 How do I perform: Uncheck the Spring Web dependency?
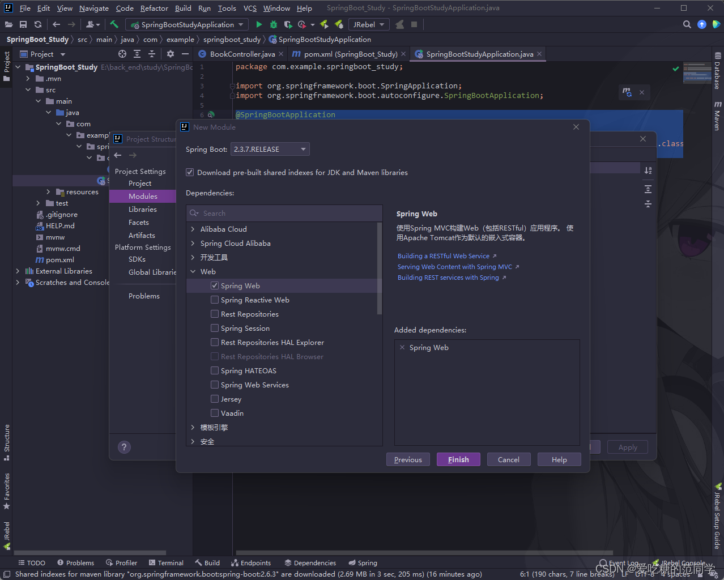pyautogui.click(x=215, y=285)
